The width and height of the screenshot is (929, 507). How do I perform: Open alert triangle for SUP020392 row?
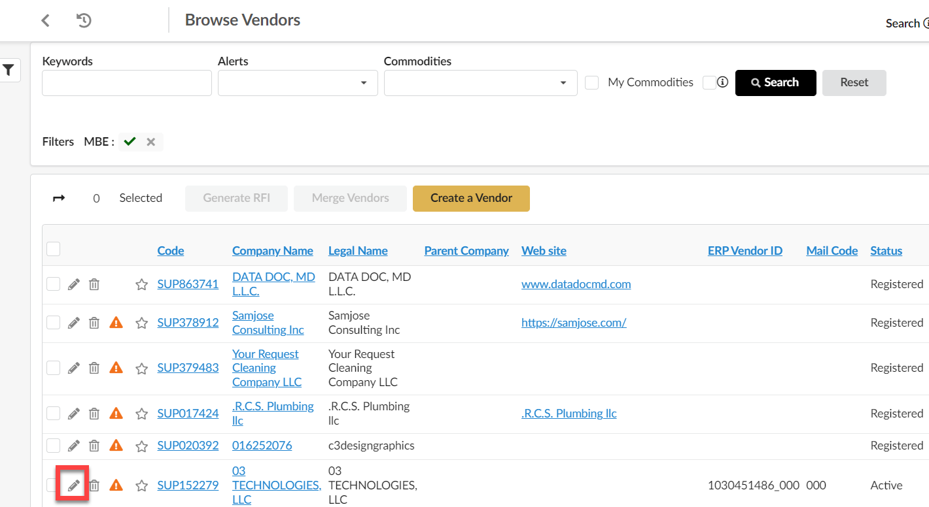click(116, 446)
